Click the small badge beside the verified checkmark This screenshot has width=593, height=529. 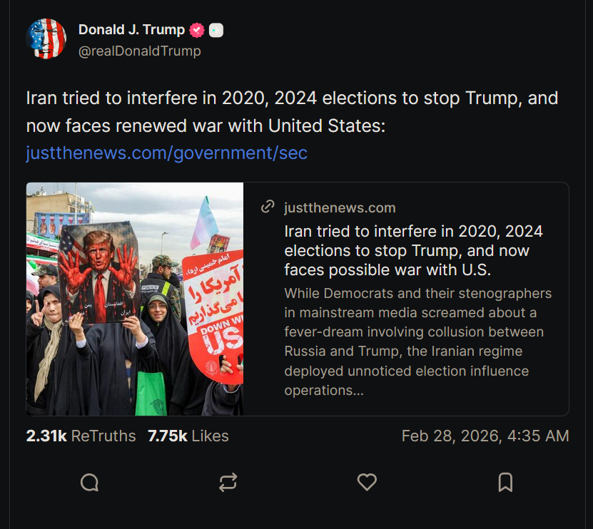(216, 30)
